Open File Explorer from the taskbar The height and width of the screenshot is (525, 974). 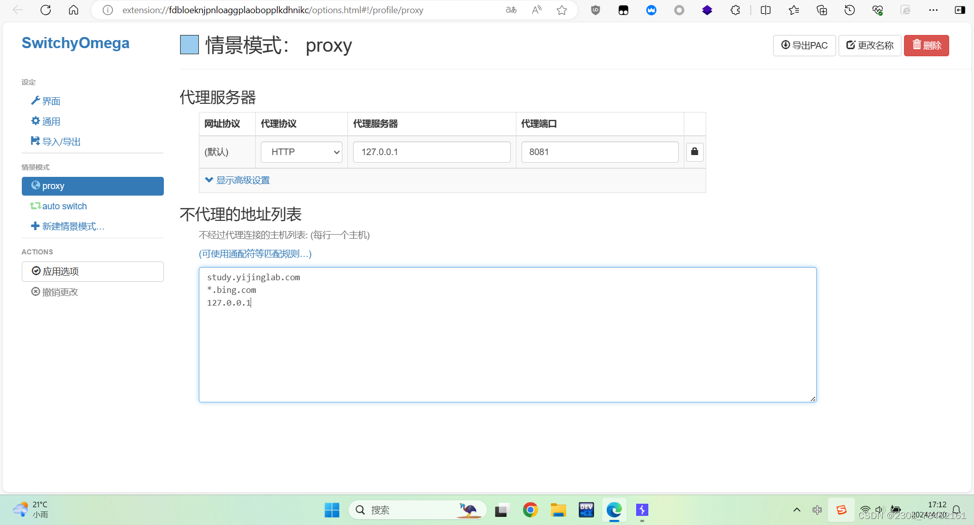coord(558,510)
